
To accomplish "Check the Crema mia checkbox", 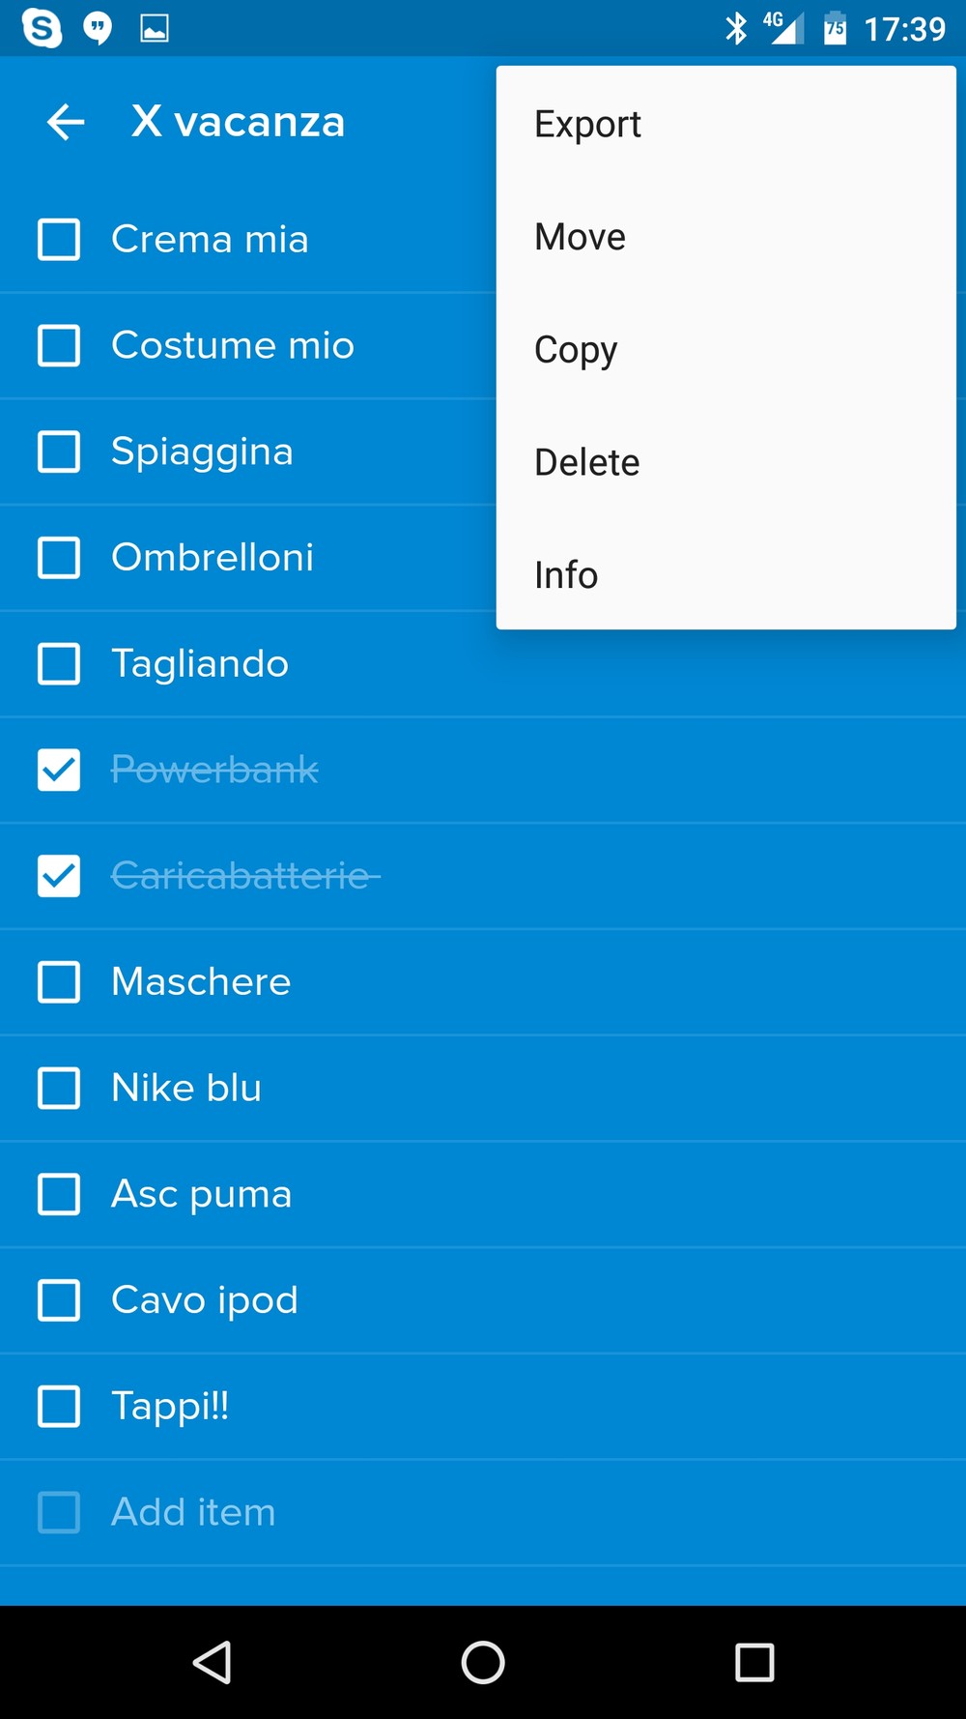I will tap(59, 240).
